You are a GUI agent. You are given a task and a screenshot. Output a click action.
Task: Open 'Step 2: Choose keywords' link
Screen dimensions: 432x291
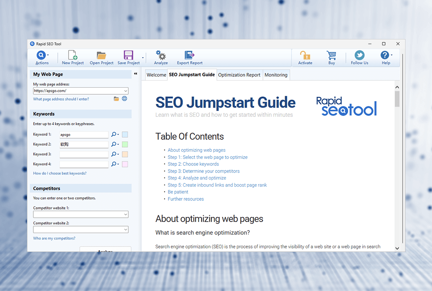pyautogui.click(x=193, y=164)
